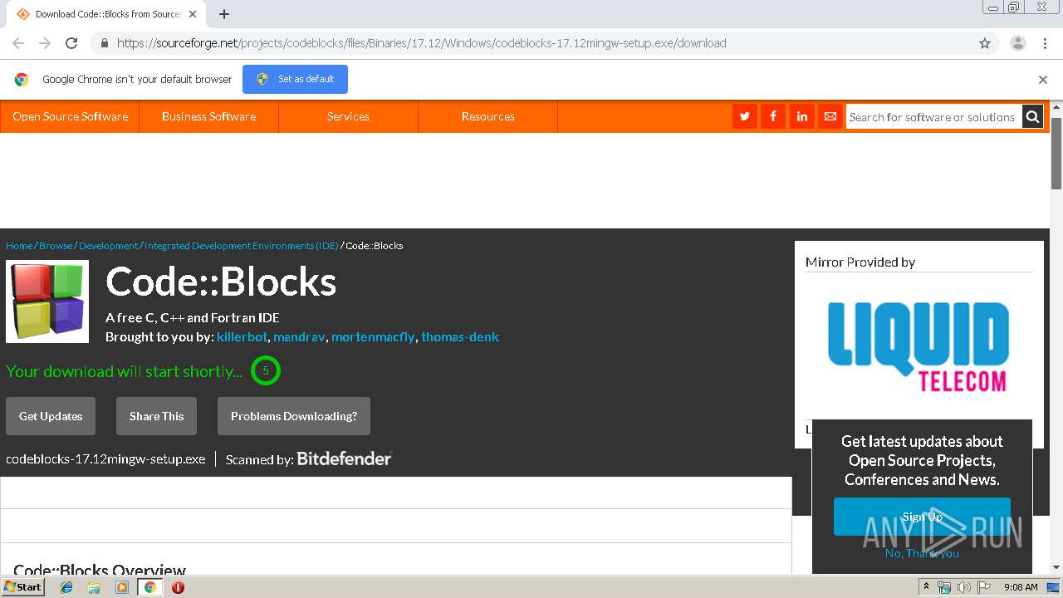This screenshot has width=1063, height=598.
Task: Open thomas-denk's profile link
Action: 460,336
